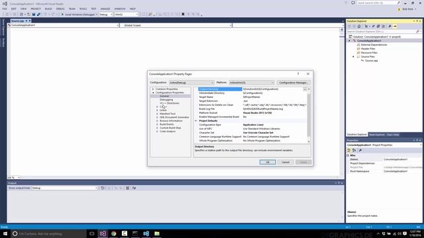Open the Platform dropdown in Property Pages

tap(252, 83)
